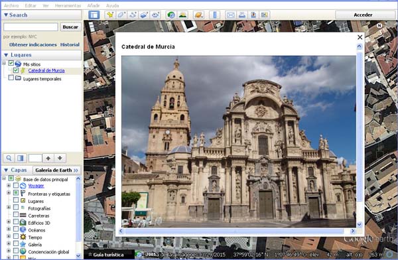Move item down with the down arrow button
398x260 pixels.
[x=60, y=158]
